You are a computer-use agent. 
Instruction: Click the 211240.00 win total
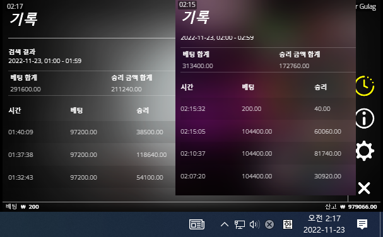click(x=126, y=90)
